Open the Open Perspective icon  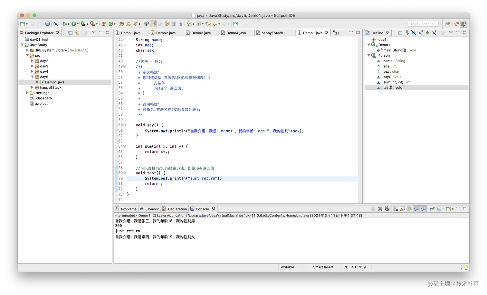448,24
